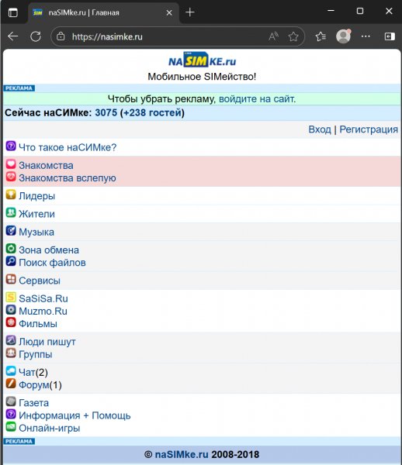This screenshot has width=402, height=465.
Task: Open Знакомства вслепую link
Action: tap(68, 178)
